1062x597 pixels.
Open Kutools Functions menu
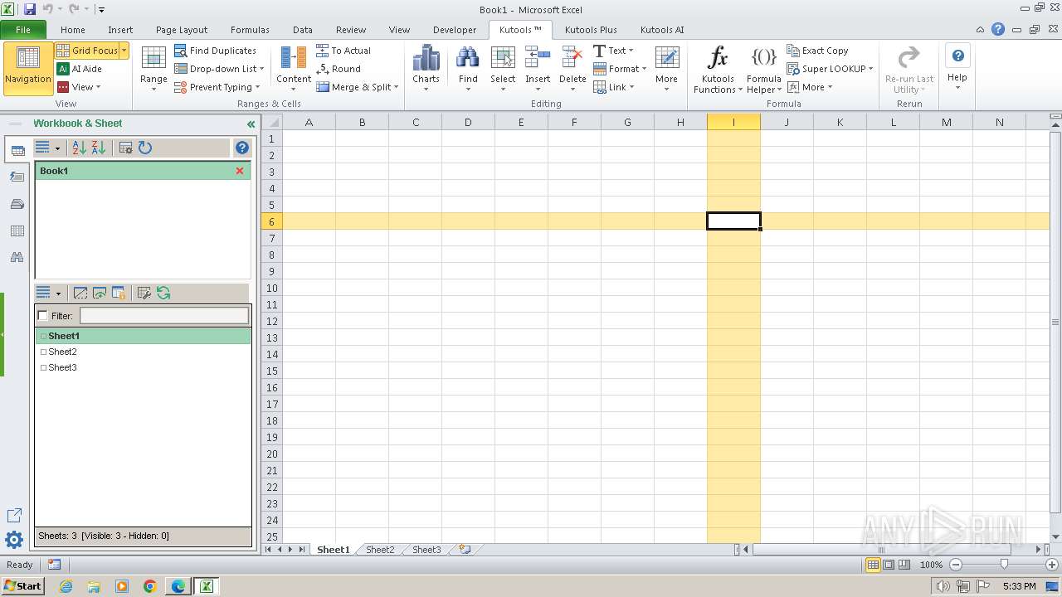click(x=718, y=70)
